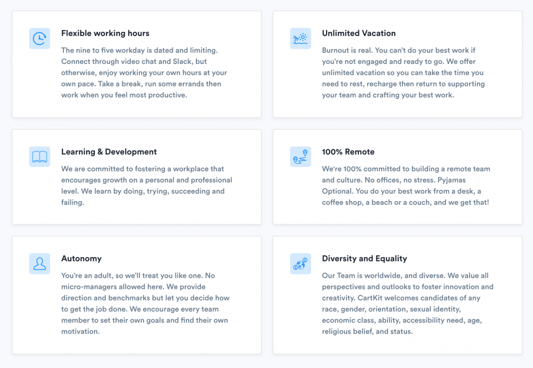Click the map pin 100% Remote icon
Viewport: 533px width, 368px height.
pyautogui.click(x=300, y=157)
